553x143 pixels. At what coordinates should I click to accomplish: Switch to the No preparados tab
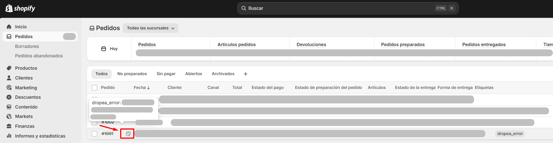(132, 74)
